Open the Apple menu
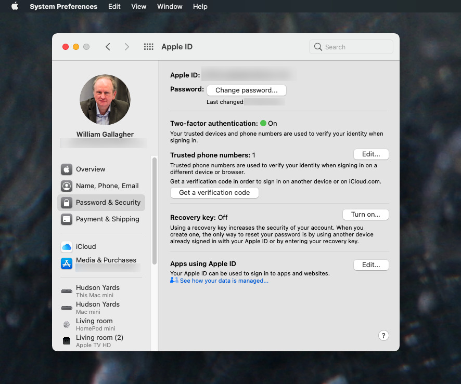The height and width of the screenshot is (384, 461). [14, 6]
